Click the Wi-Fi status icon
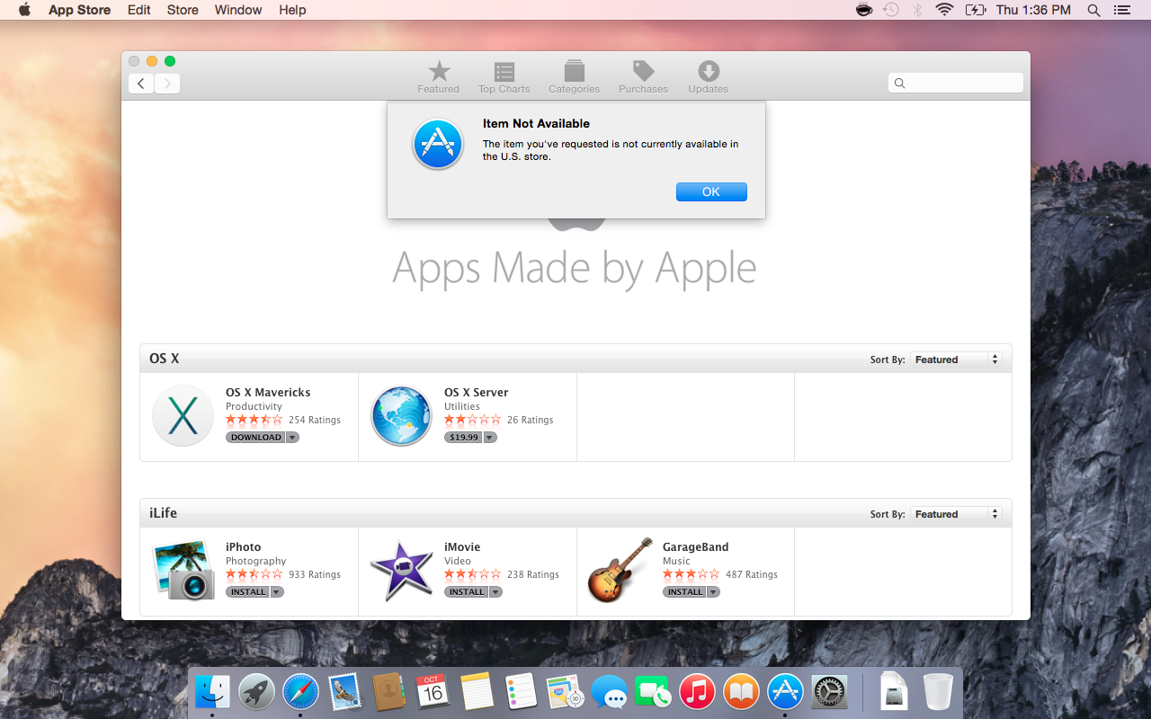The height and width of the screenshot is (719, 1151). [944, 10]
